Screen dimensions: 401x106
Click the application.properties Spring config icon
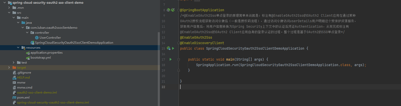point(28,53)
